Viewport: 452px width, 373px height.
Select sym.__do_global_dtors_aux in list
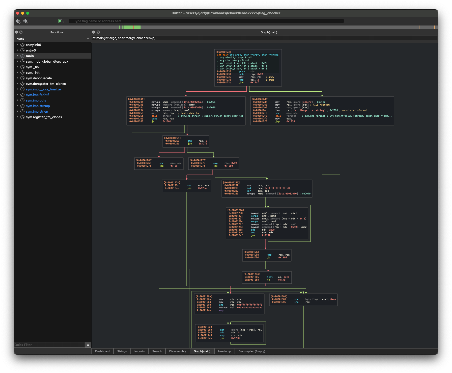[47, 61]
